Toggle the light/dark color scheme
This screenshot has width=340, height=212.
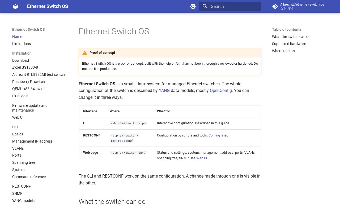tap(193, 6)
